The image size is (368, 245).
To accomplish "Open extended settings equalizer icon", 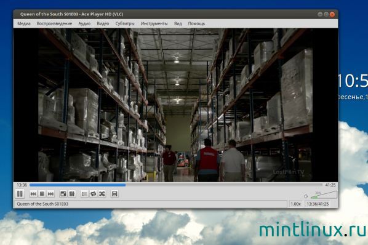I will 72,194.
